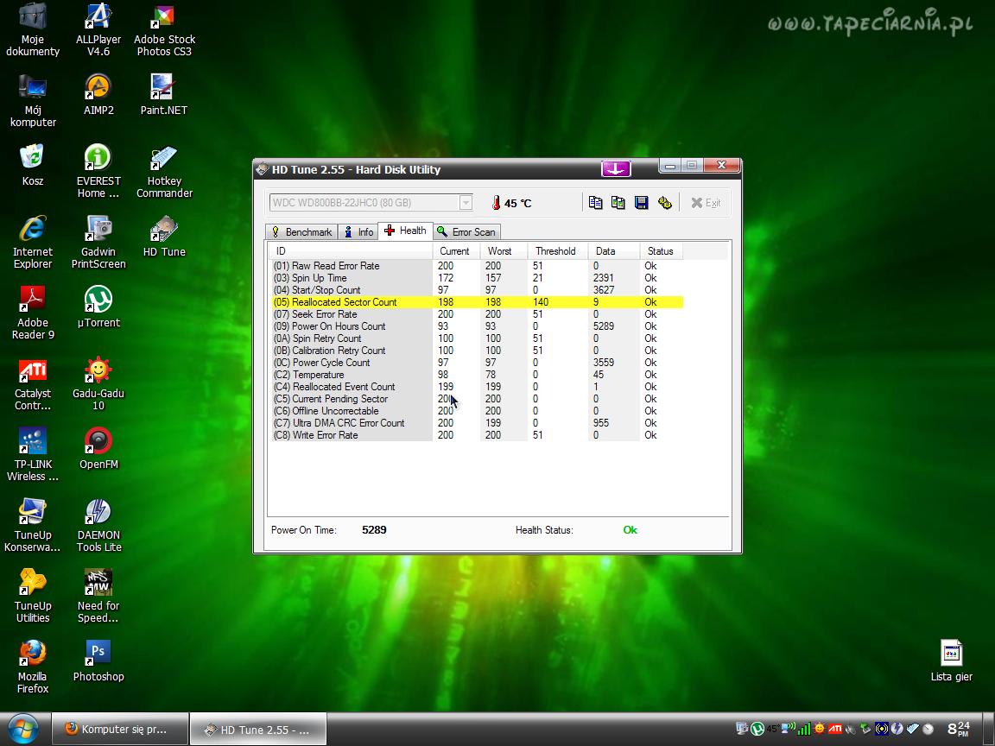Click the Exit button
This screenshot has height=746, width=995.
pyautogui.click(x=706, y=203)
